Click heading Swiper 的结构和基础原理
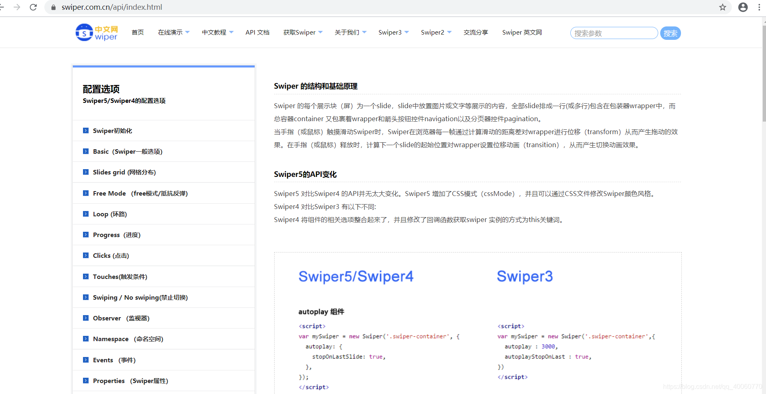 pyautogui.click(x=316, y=86)
